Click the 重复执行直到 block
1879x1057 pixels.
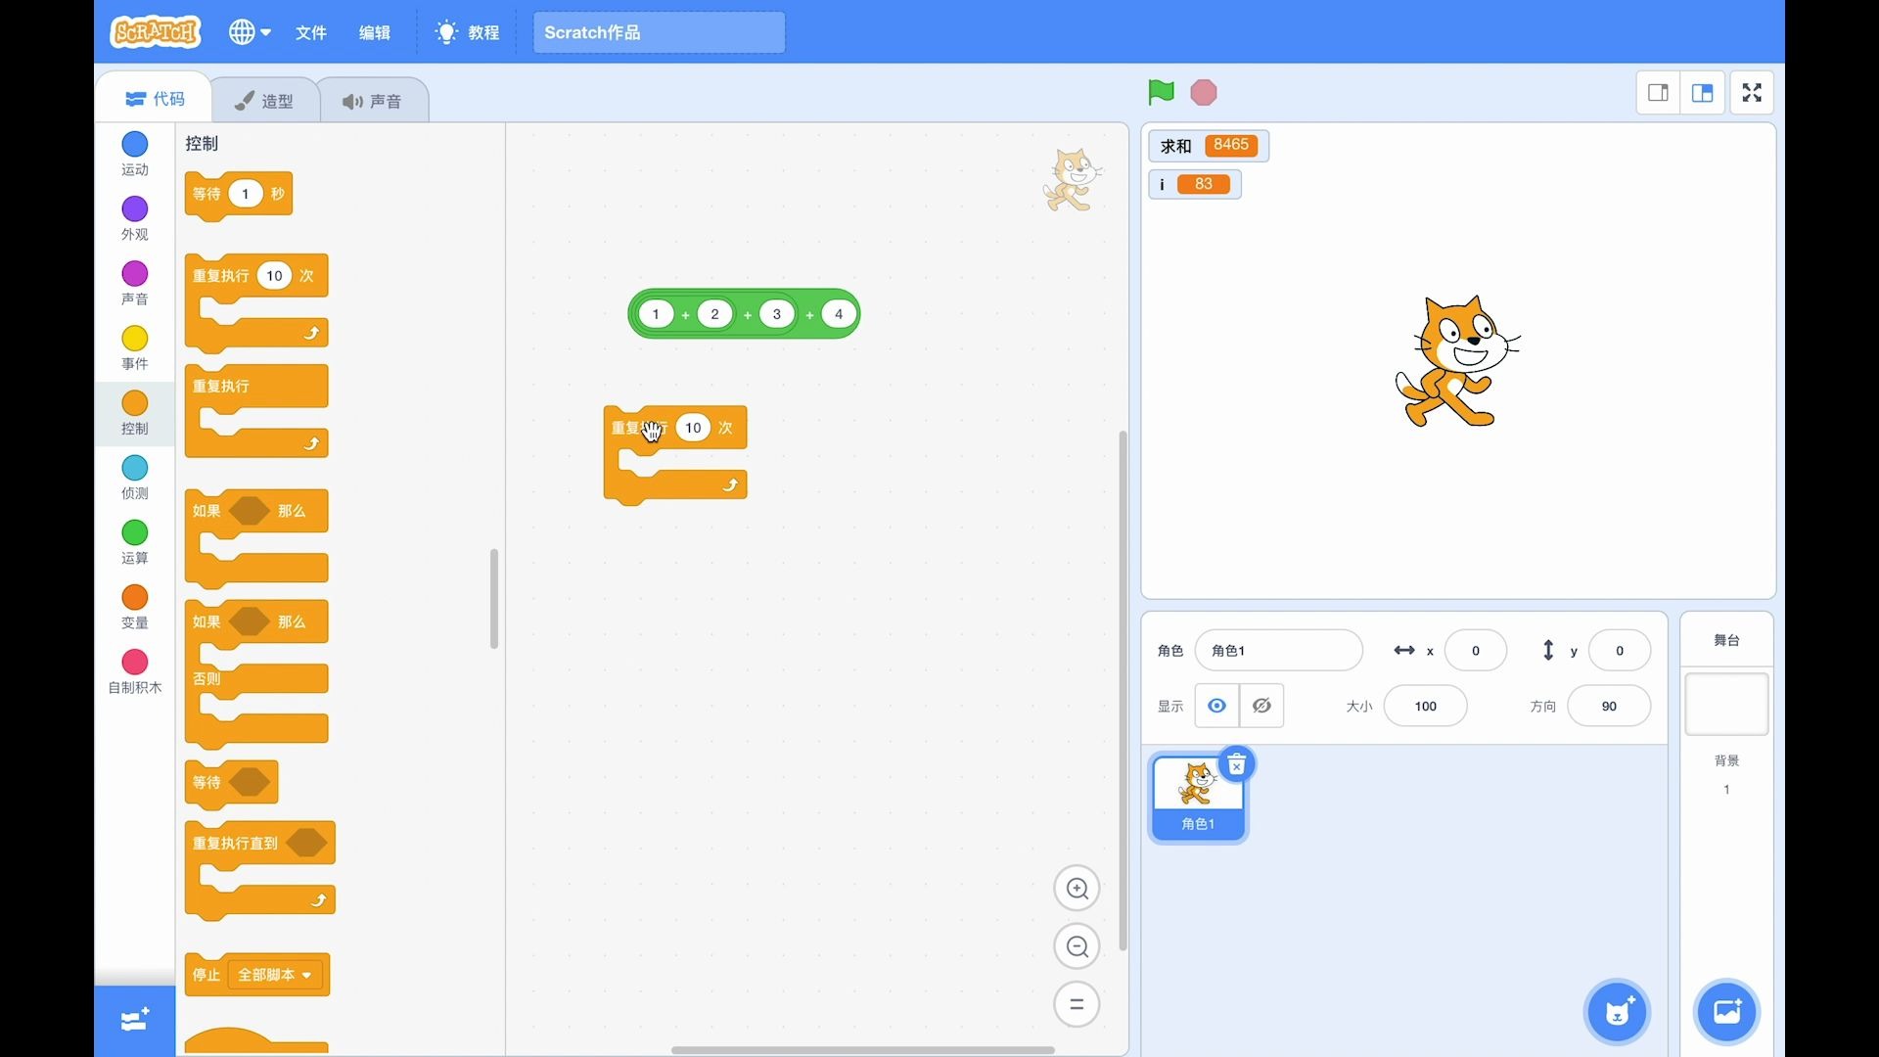260,870
